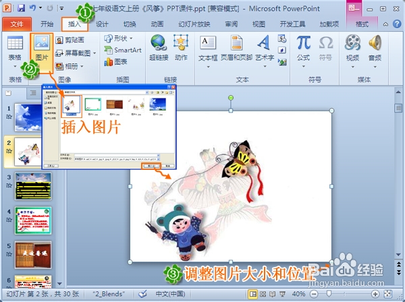Open the 文件 menu tab
The height and width of the screenshot is (302, 405).
pos(17,24)
